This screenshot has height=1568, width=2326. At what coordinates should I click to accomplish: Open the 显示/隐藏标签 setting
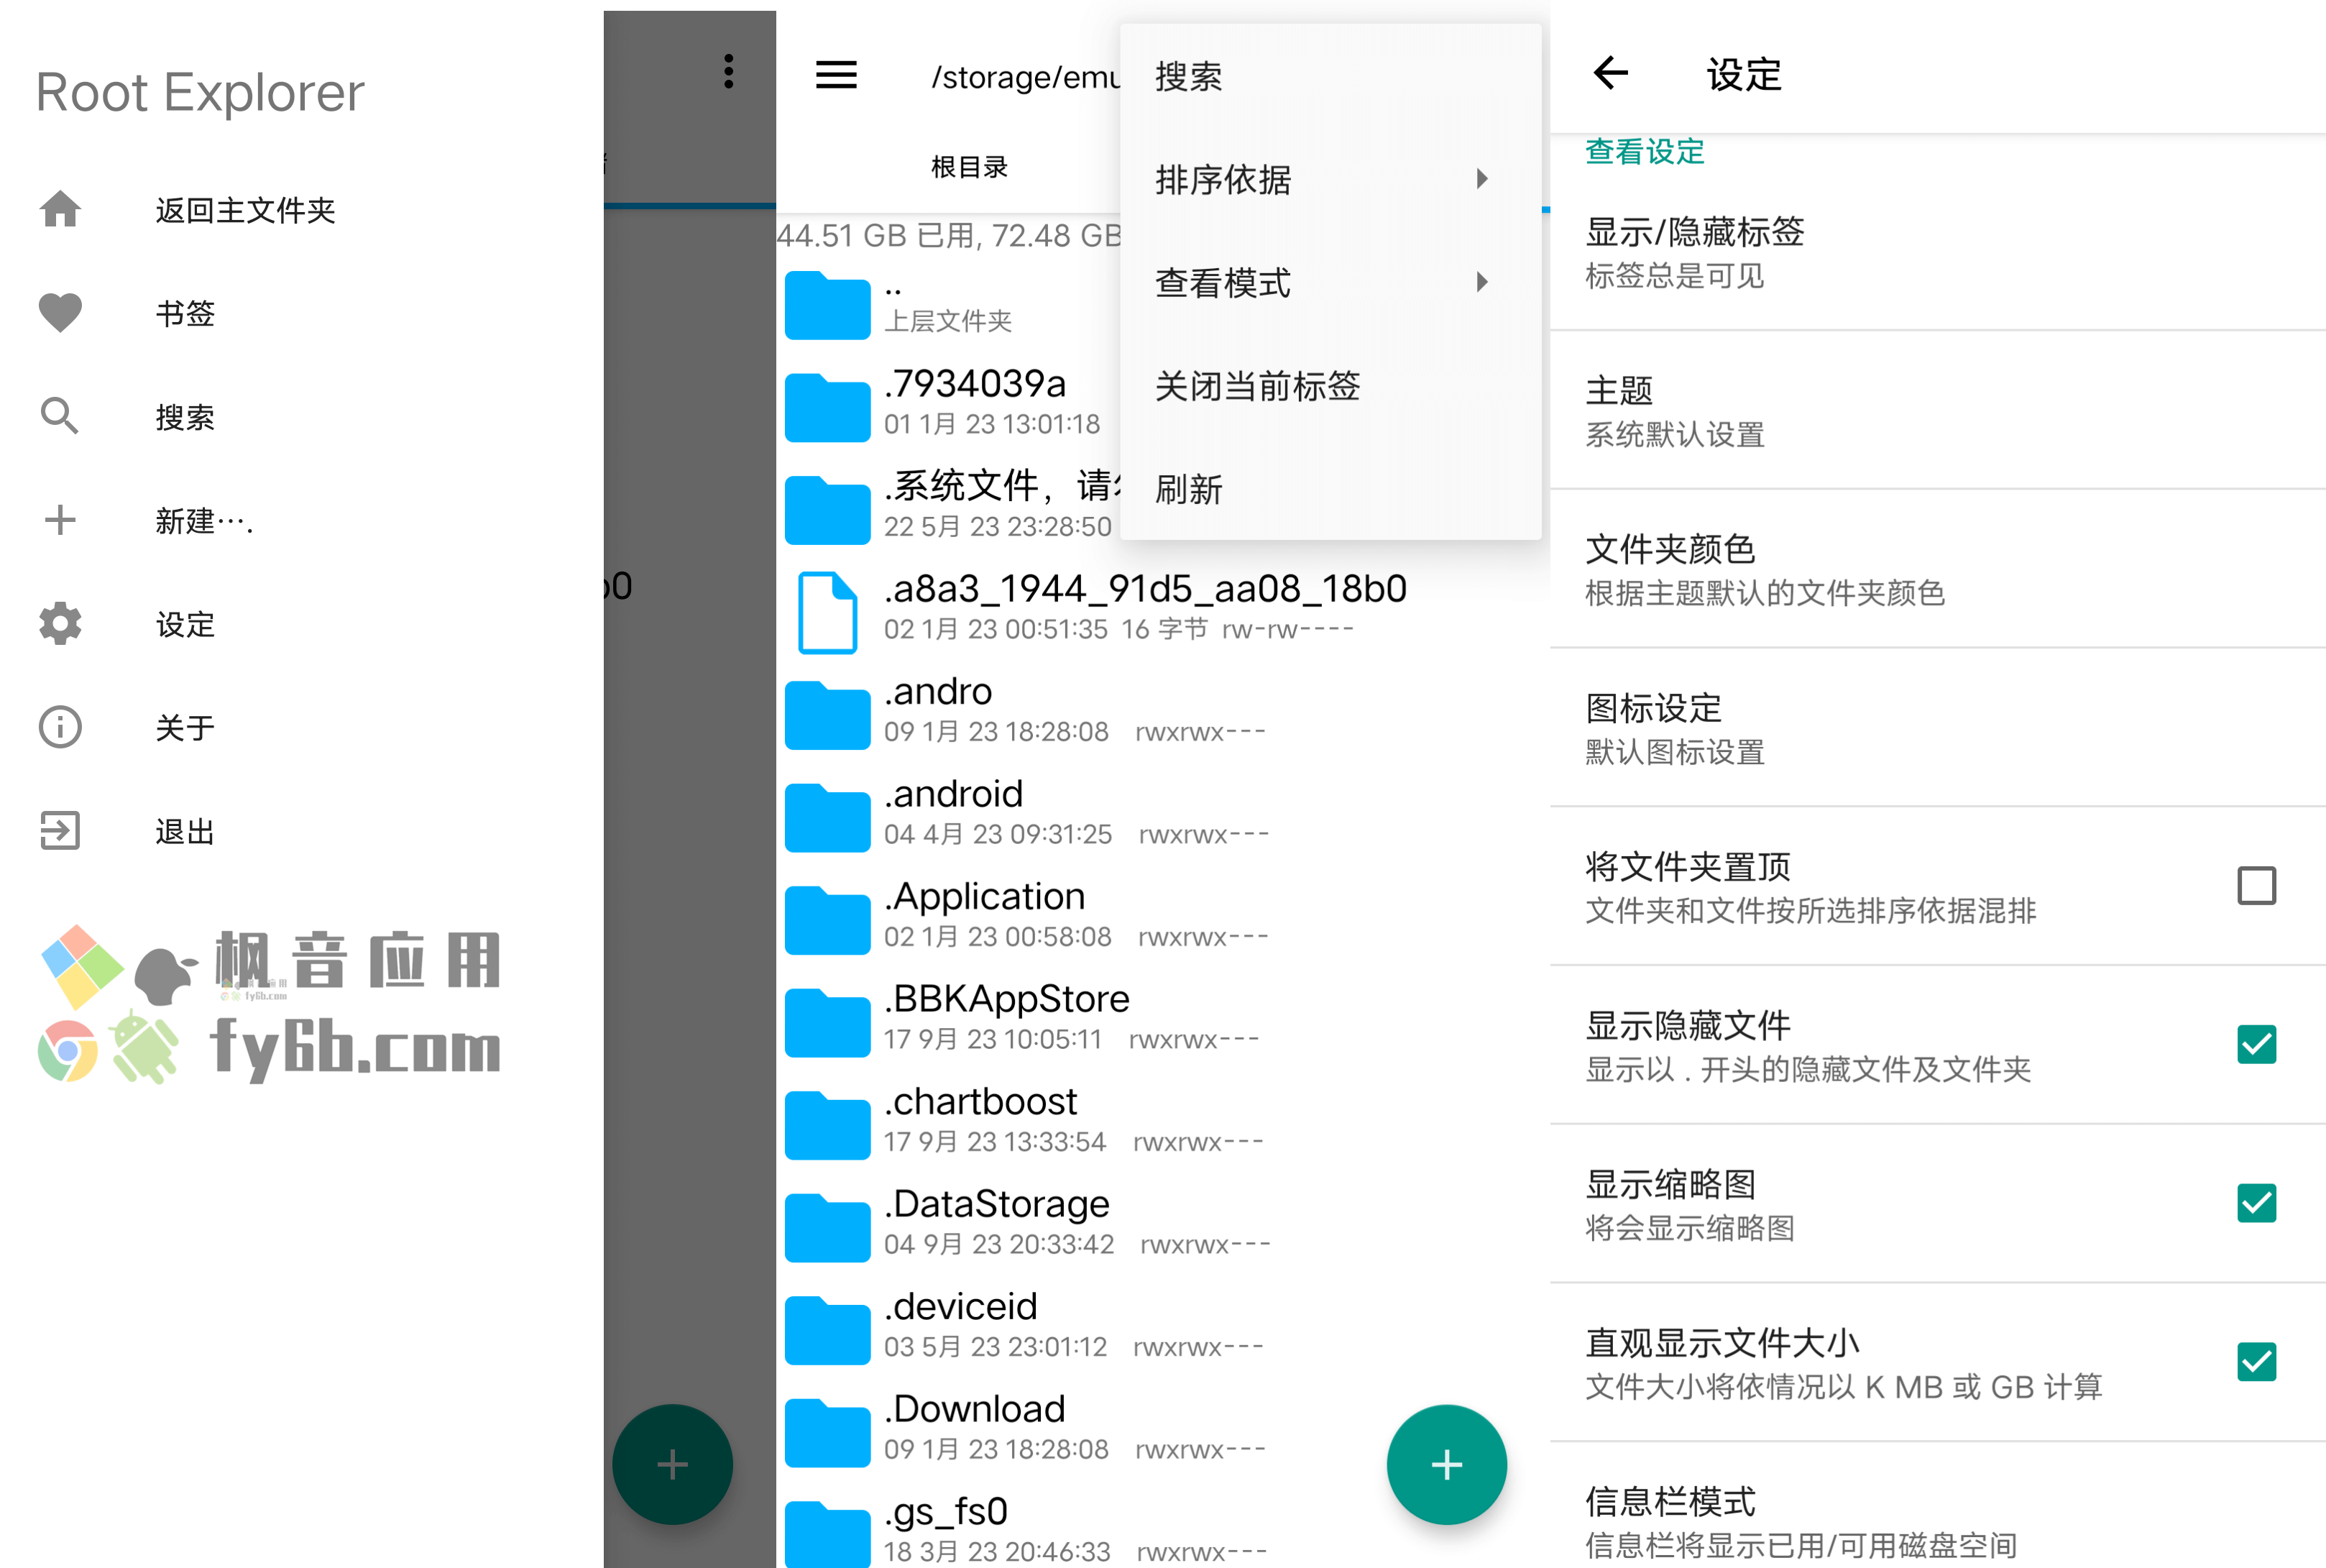pos(1937,252)
